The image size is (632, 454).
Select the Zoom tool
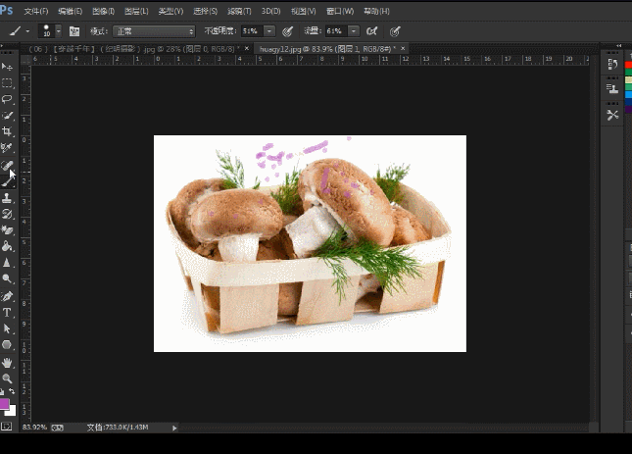7,378
